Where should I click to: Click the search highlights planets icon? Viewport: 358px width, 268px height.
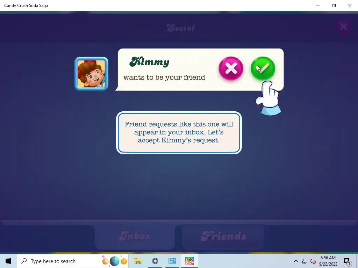(x=115, y=261)
